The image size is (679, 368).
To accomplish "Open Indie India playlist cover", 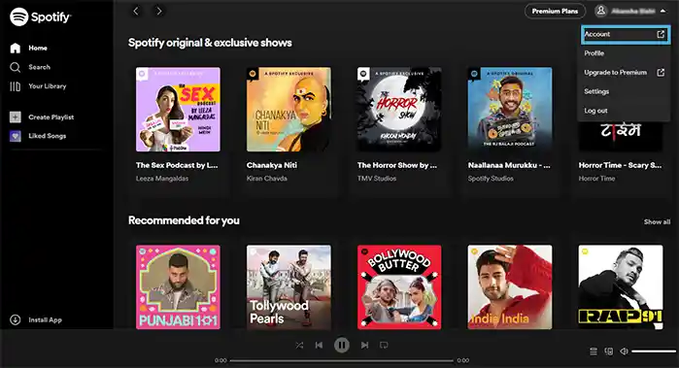I will (510, 287).
